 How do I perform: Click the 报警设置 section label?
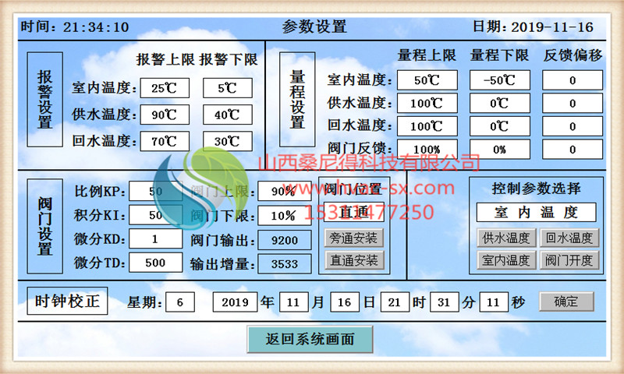tap(45, 100)
